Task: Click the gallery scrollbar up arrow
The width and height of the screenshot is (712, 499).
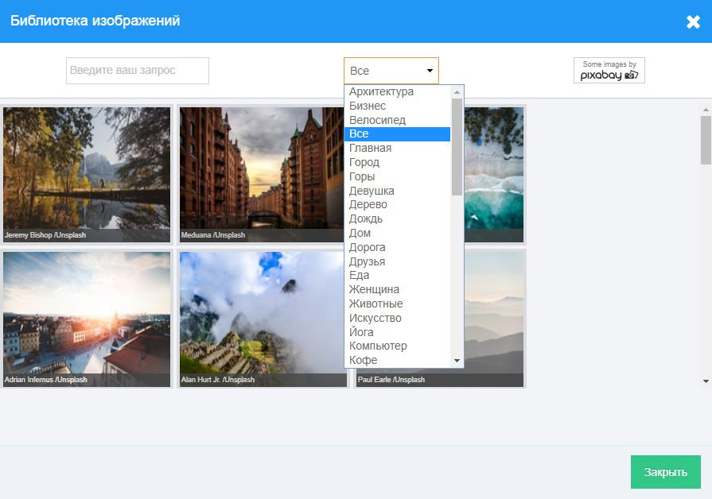Action: pyautogui.click(x=706, y=110)
